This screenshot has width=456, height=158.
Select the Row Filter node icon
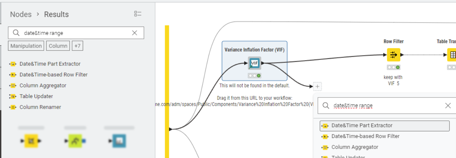[x=394, y=55]
